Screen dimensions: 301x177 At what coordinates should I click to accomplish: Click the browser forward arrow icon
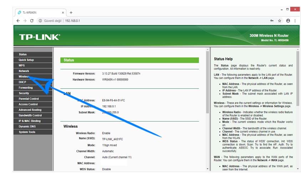click(25, 21)
